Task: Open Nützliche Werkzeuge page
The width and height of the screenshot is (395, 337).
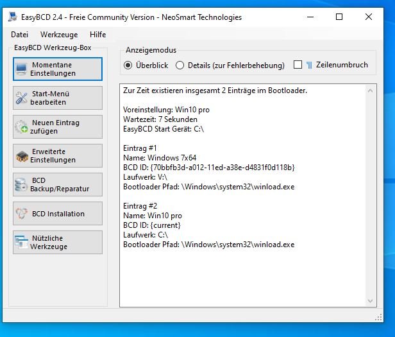Action: 58,242
